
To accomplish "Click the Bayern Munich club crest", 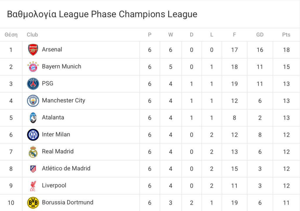I will (x=33, y=67).
